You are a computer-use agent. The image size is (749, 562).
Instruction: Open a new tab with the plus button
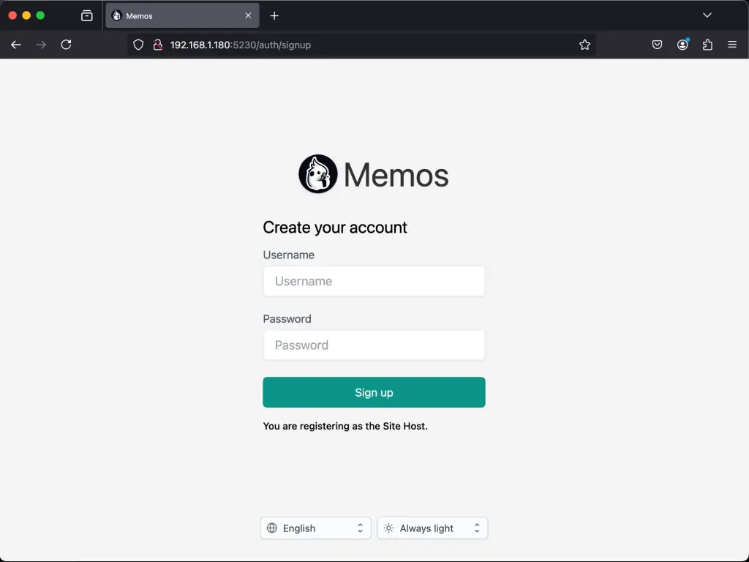click(x=274, y=15)
